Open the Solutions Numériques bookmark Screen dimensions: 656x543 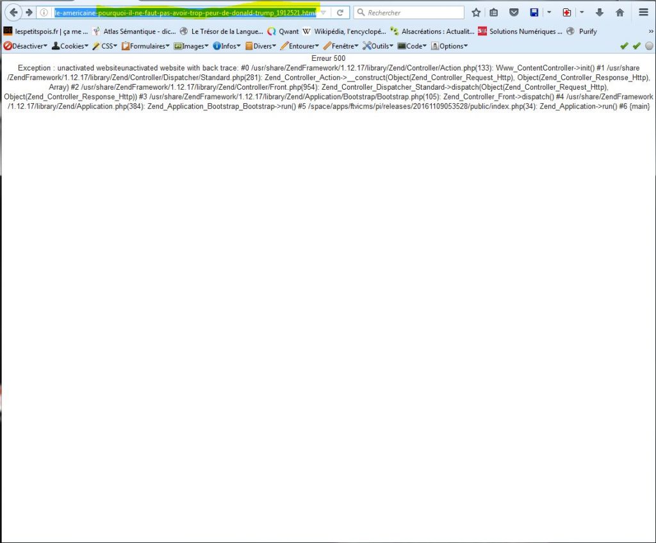[520, 31]
